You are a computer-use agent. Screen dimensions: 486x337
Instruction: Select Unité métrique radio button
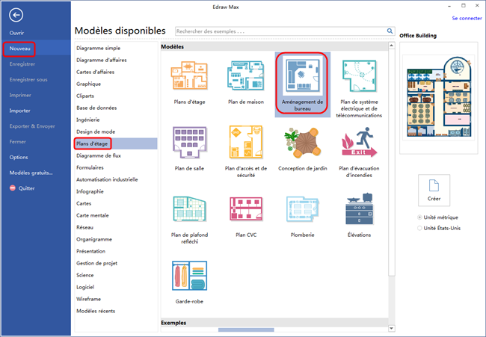419,217
